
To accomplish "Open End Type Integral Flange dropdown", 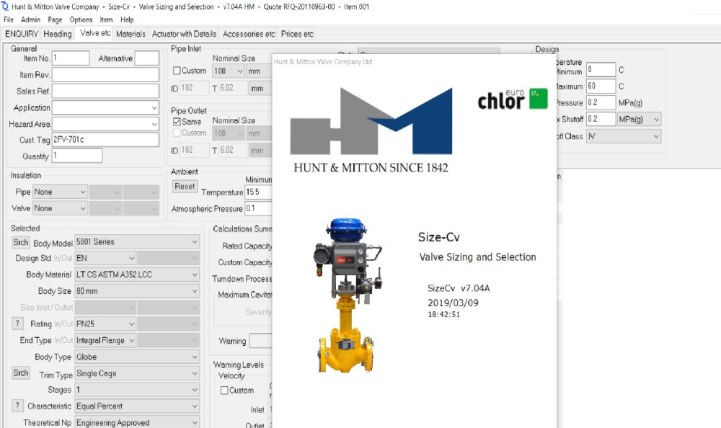I will (105, 340).
